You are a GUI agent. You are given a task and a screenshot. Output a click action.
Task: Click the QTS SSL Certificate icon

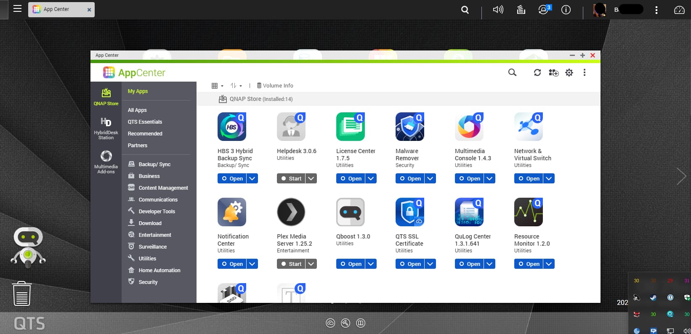pyautogui.click(x=410, y=212)
